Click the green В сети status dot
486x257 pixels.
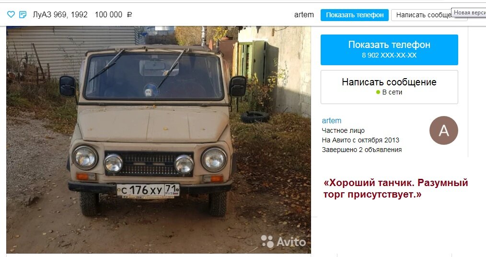click(378, 92)
